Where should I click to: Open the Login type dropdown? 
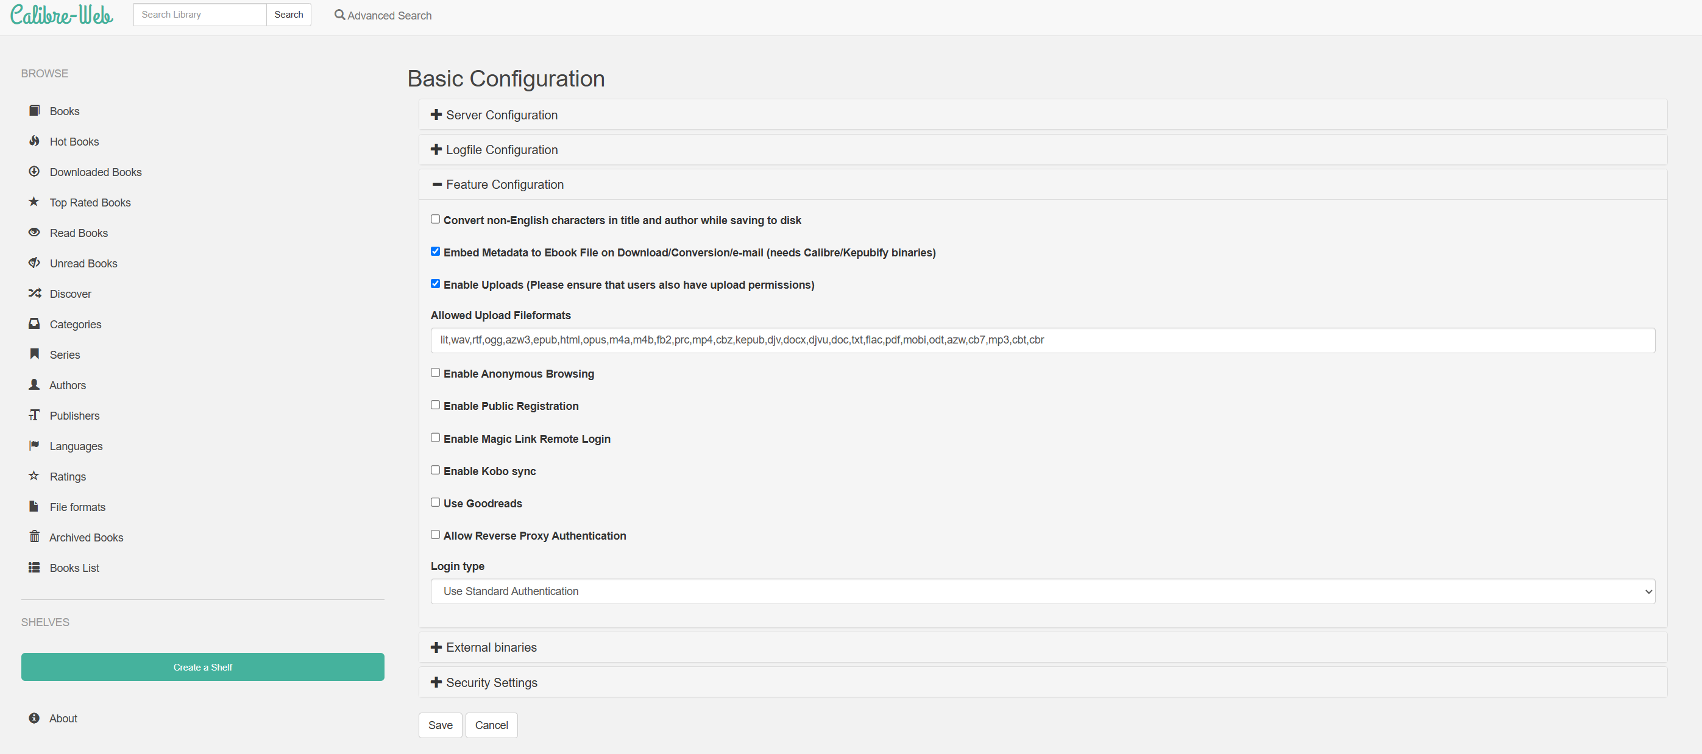pos(1042,591)
